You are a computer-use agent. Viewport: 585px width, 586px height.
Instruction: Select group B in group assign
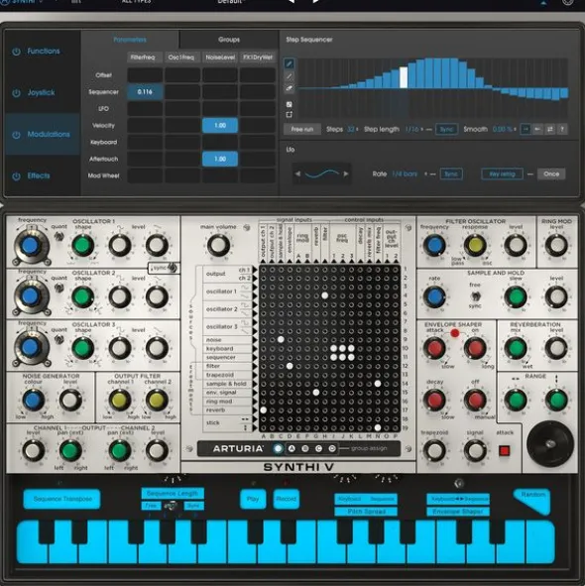(x=305, y=448)
